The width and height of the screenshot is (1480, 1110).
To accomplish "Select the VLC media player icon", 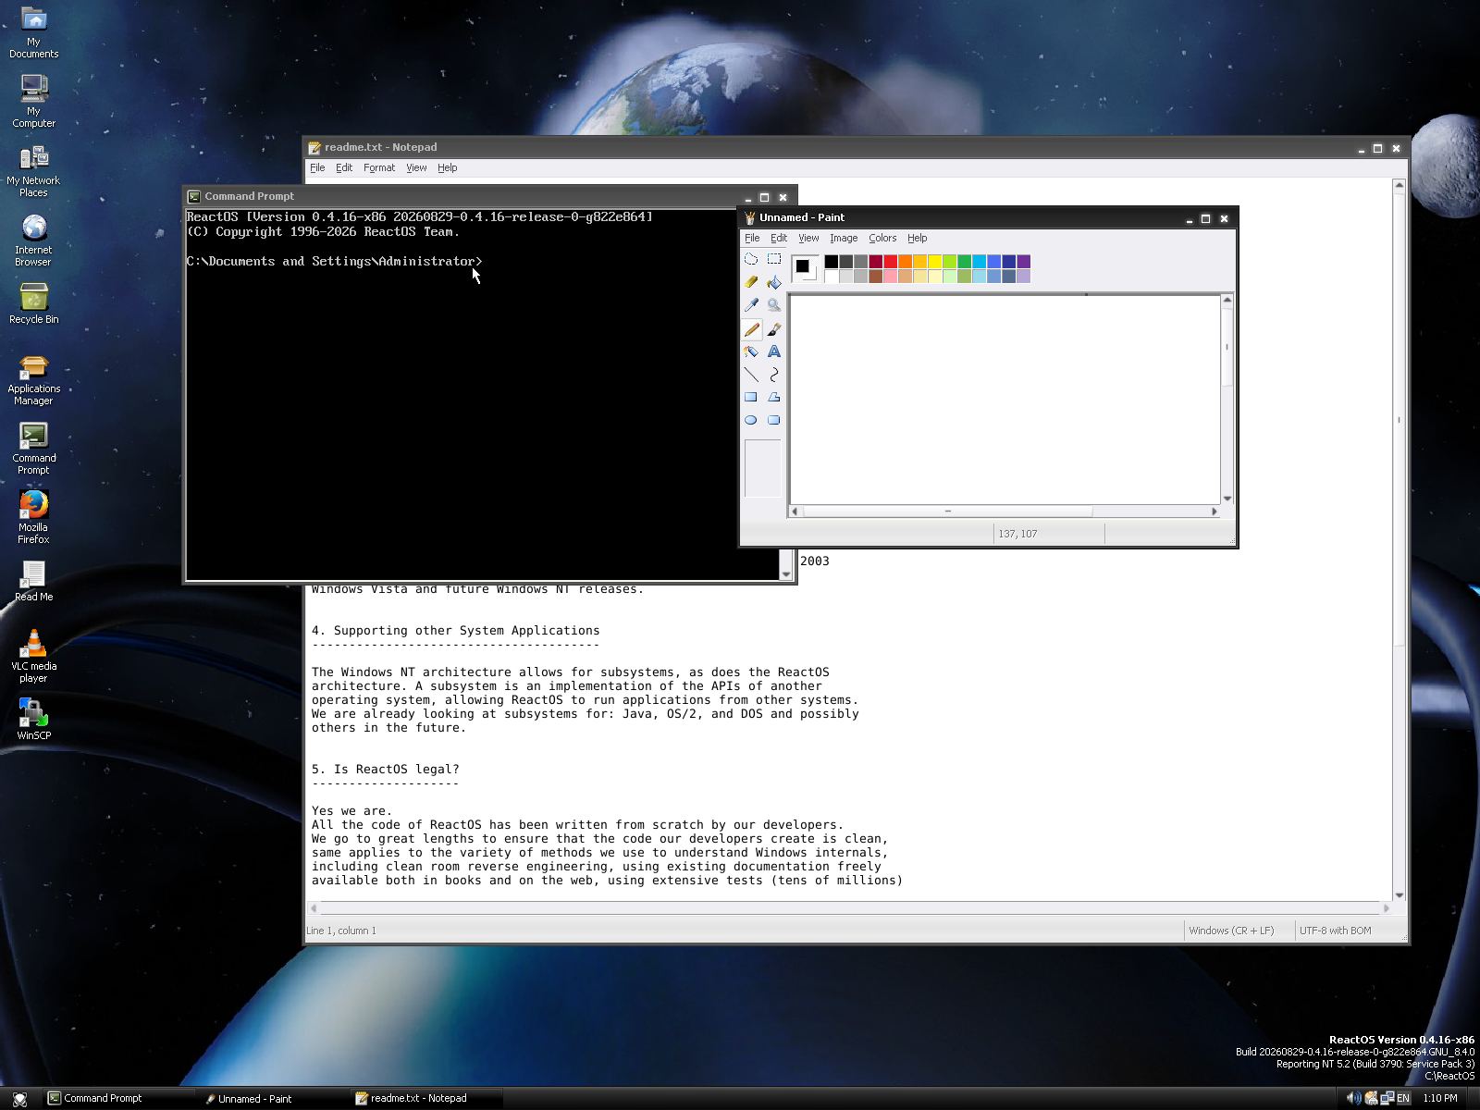I will click(x=33, y=656).
